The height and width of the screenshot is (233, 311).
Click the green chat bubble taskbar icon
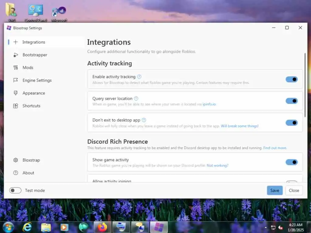pos(83,227)
